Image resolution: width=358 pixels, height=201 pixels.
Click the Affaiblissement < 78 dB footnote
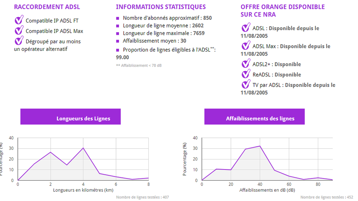click(x=139, y=66)
